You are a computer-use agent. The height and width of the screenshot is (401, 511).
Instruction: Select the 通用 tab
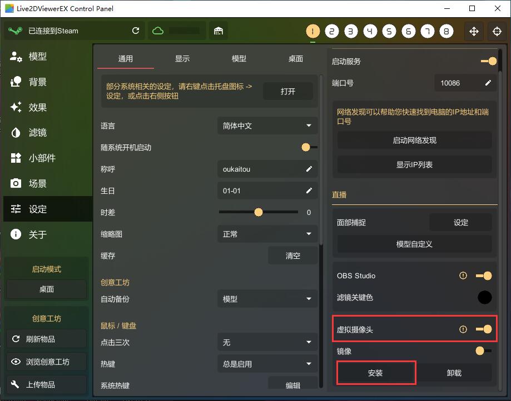[x=126, y=58]
